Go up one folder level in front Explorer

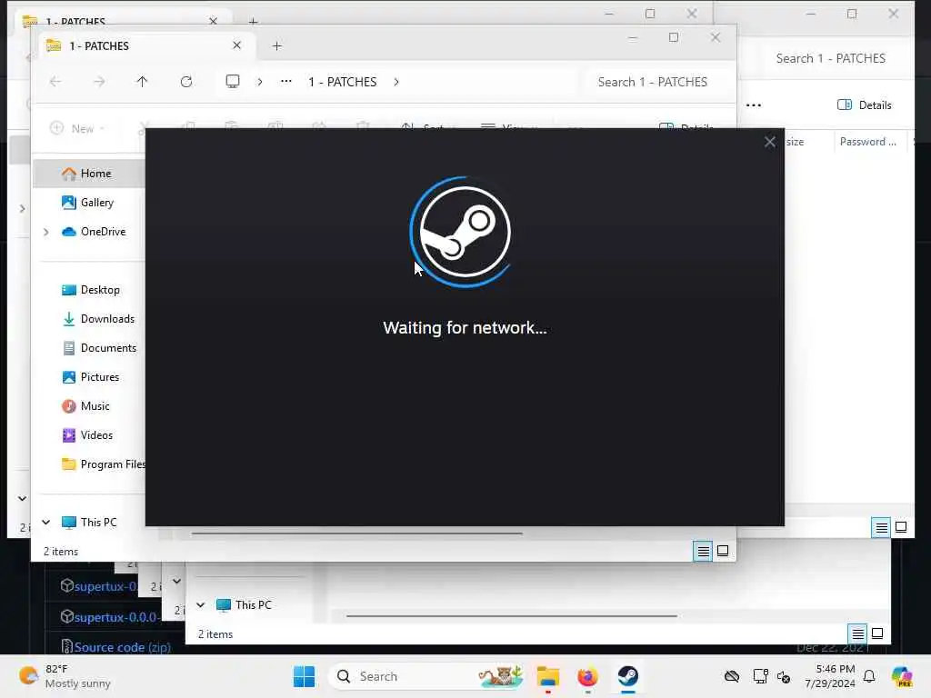click(x=142, y=82)
